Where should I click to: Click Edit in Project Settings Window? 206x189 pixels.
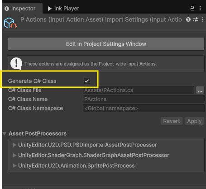106,44
